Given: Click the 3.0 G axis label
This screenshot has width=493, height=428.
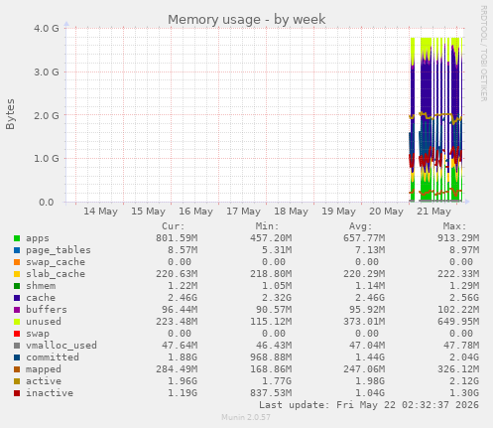Looking at the screenshot, I should coord(47,71).
